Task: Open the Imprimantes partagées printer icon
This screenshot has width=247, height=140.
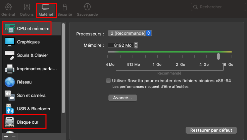Action: click(10, 69)
